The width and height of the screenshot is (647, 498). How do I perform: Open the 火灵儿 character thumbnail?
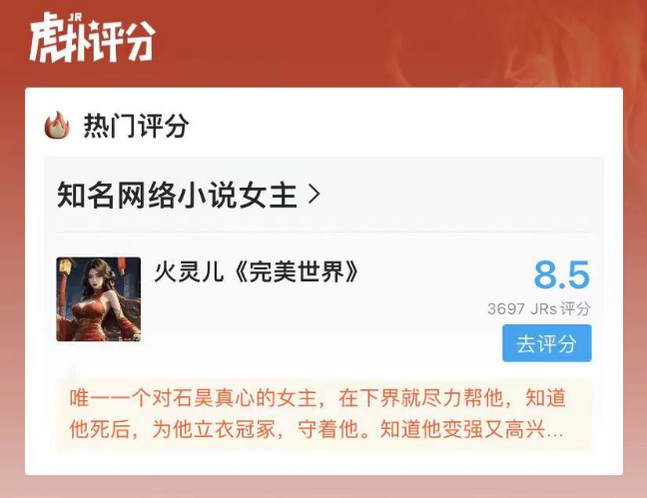[99, 299]
